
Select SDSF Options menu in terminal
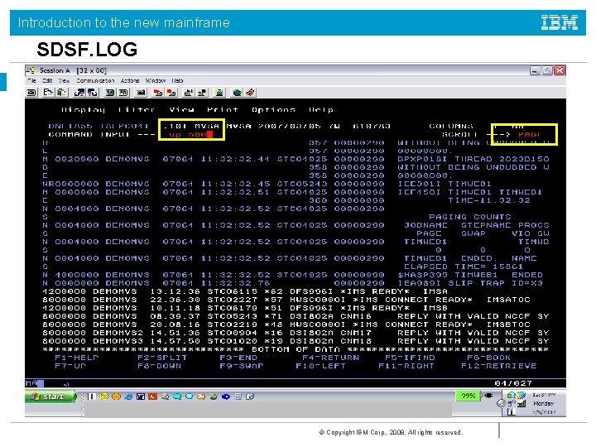coord(273,110)
